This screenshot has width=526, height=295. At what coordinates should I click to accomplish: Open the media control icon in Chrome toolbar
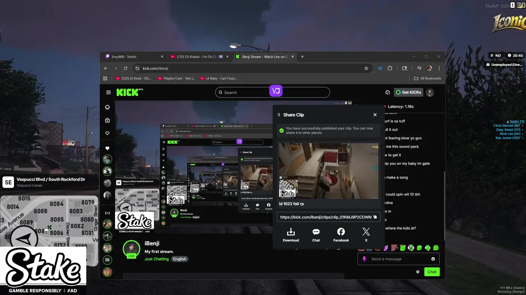(x=419, y=68)
